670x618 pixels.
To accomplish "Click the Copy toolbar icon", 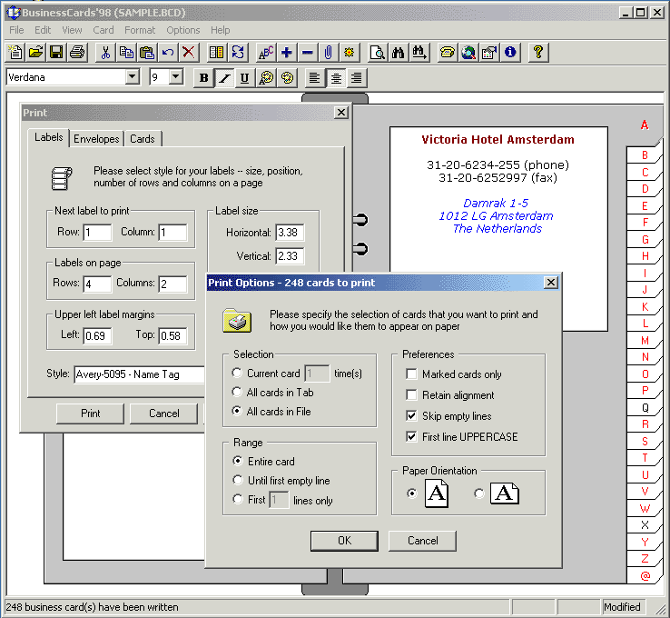I will point(126,53).
